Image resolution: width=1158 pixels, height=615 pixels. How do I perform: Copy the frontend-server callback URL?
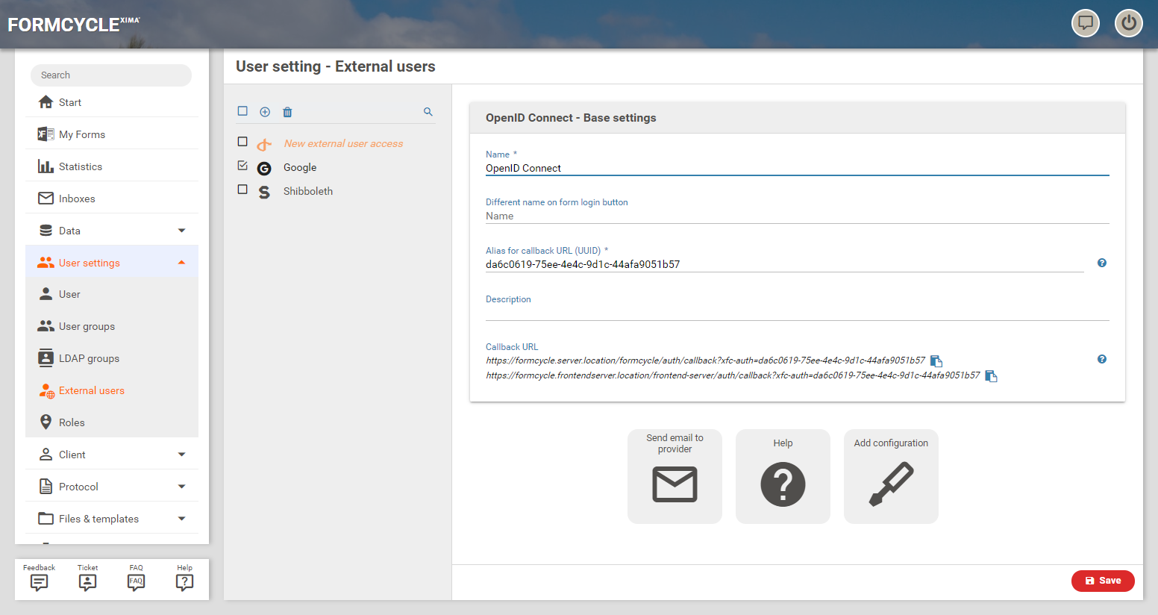(x=991, y=376)
